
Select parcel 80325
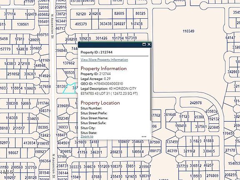[140, 13]
